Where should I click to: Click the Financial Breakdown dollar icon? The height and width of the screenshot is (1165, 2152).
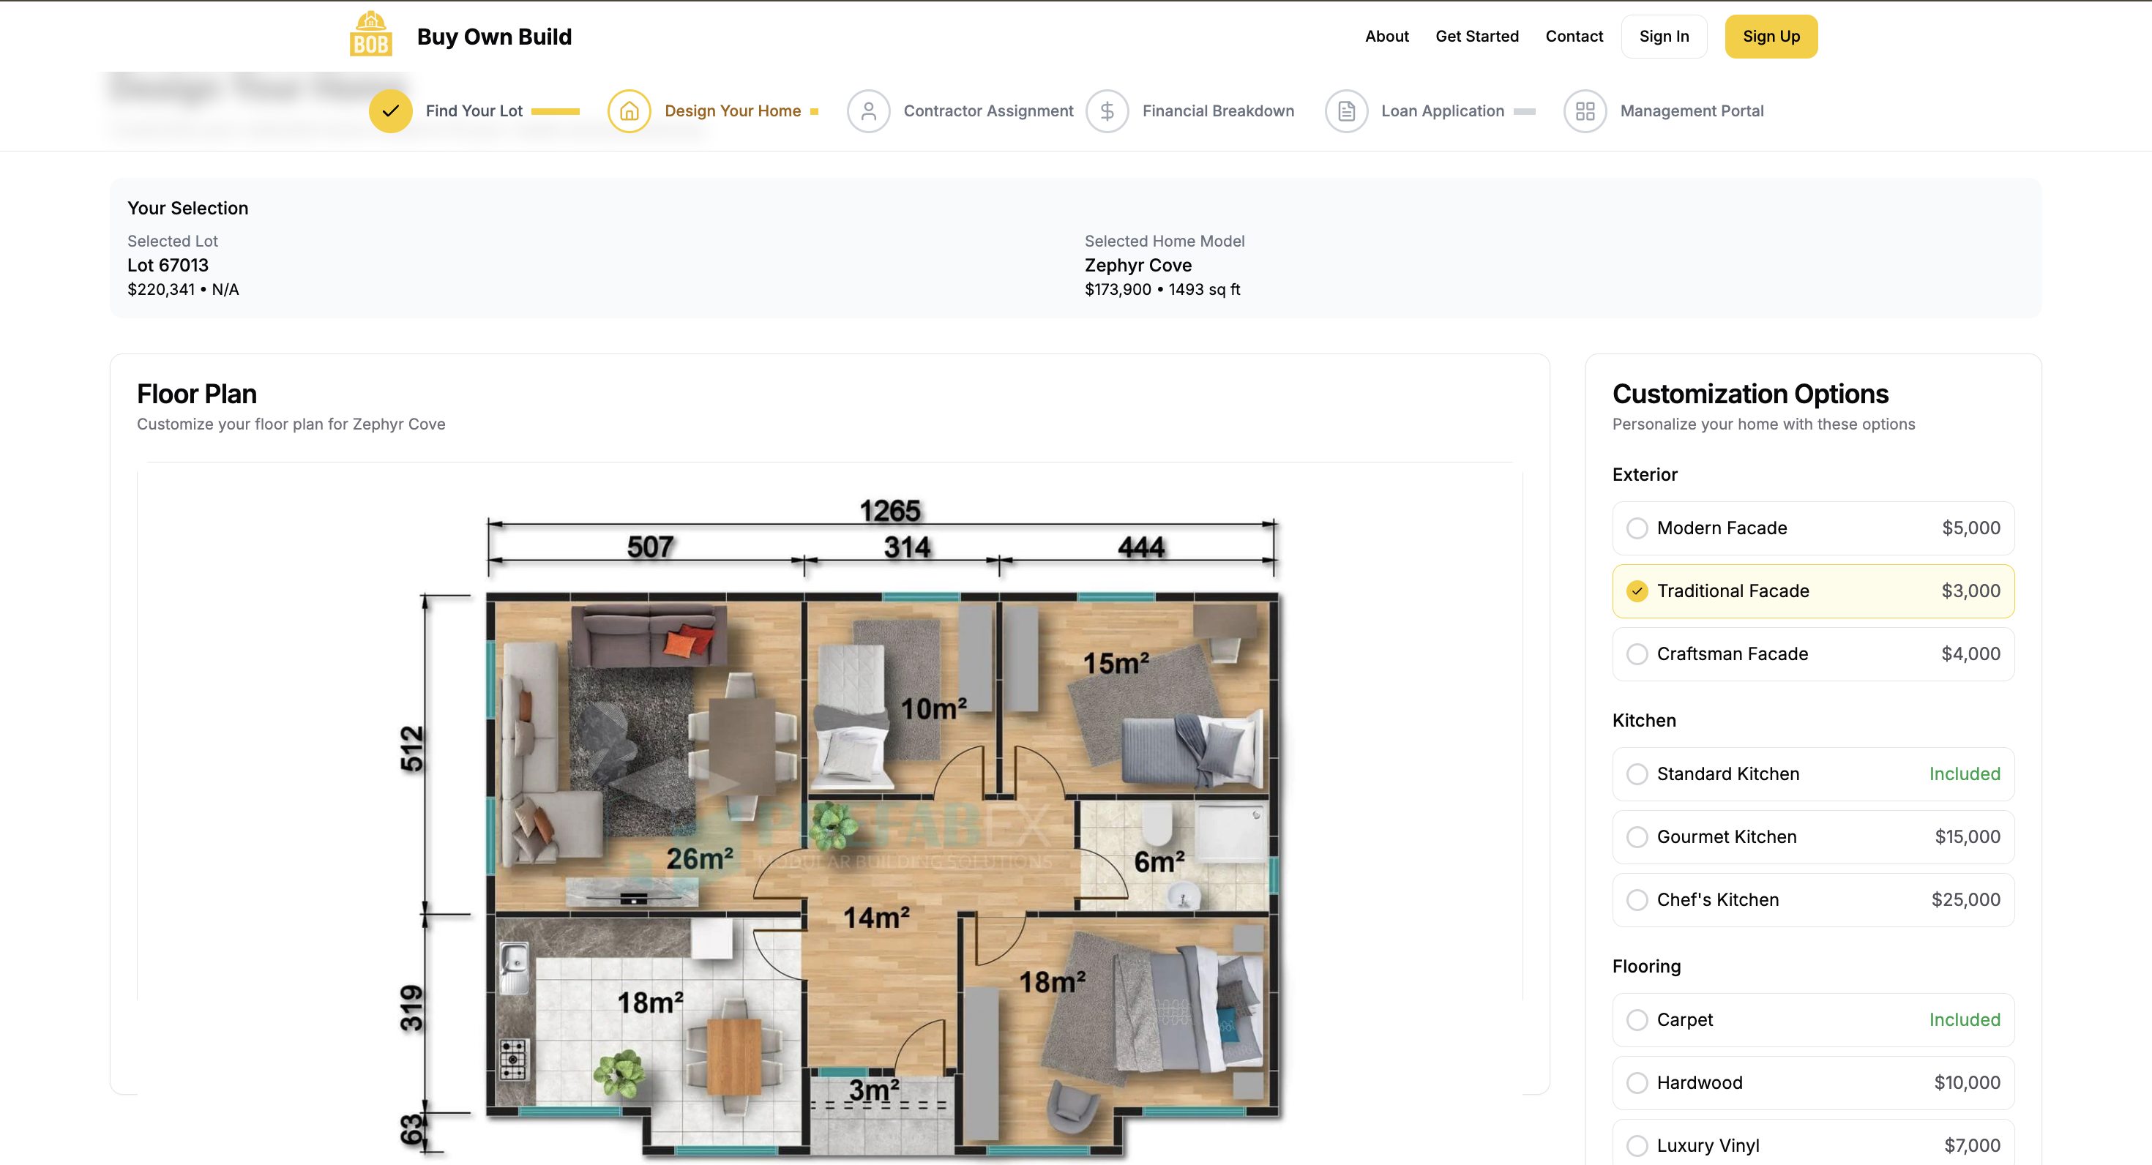pyautogui.click(x=1107, y=111)
